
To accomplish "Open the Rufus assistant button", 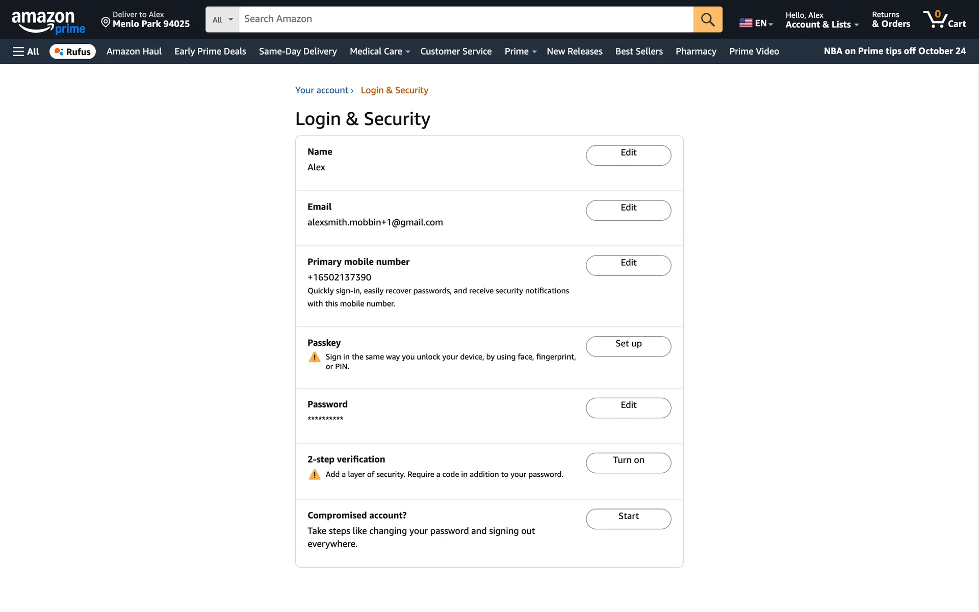I will click(x=72, y=52).
